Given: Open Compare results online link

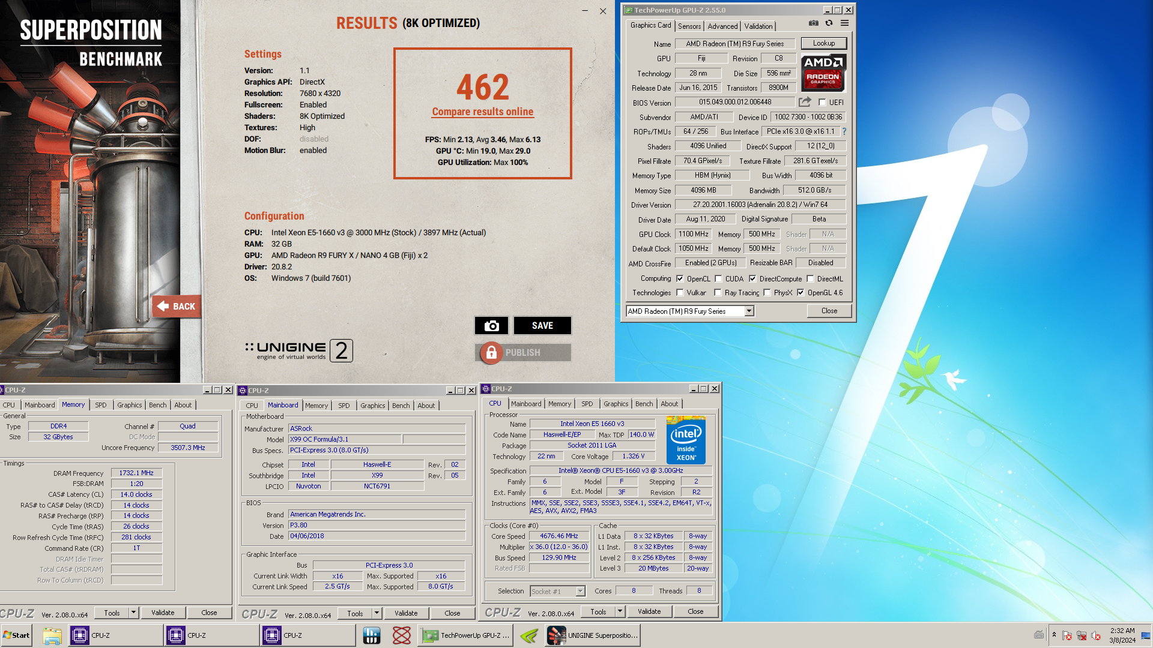Looking at the screenshot, I should pyautogui.click(x=483, y=112).
